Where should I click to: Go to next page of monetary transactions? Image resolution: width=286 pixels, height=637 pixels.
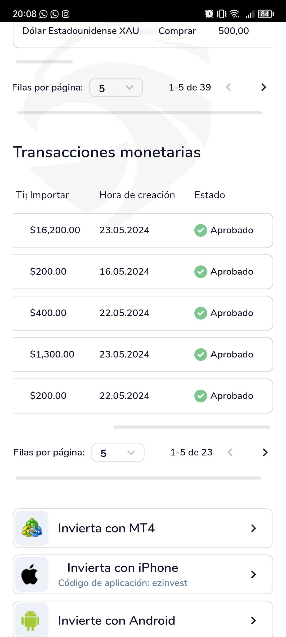click(x=265, y=452)
